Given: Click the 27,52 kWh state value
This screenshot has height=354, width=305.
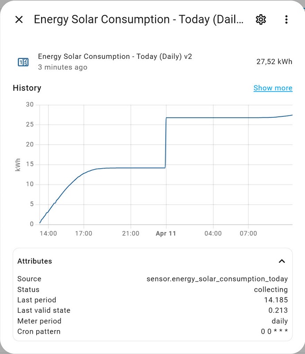Looking at the screenshot, I should [x=274, y=62].
